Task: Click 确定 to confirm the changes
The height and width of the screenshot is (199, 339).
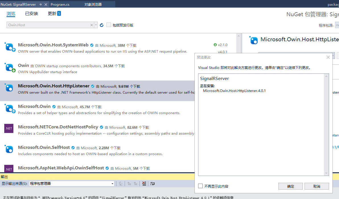Action: 290,186
